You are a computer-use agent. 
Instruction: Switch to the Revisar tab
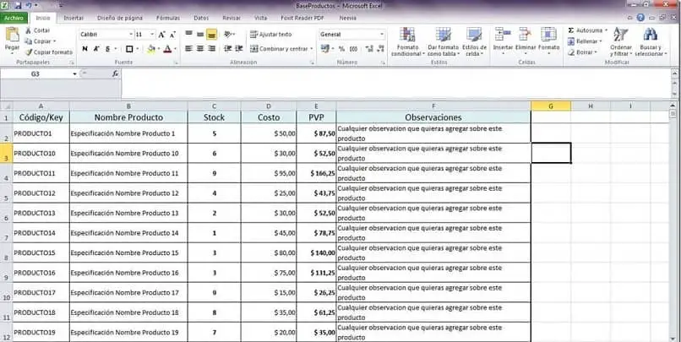(x=232, y=19)
